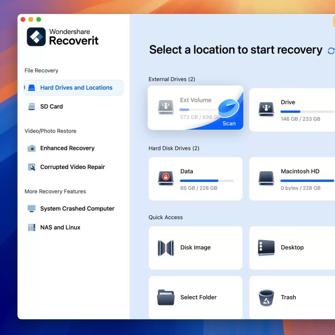335x335 pixels.
Task: Click the "Hard Disk Drives (2)" label
Action: tap(174, 148)
